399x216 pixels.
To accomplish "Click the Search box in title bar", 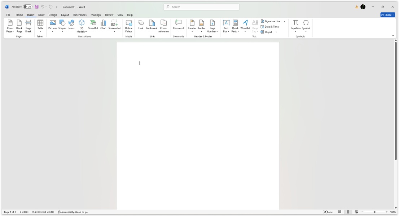I will (201, 7).
